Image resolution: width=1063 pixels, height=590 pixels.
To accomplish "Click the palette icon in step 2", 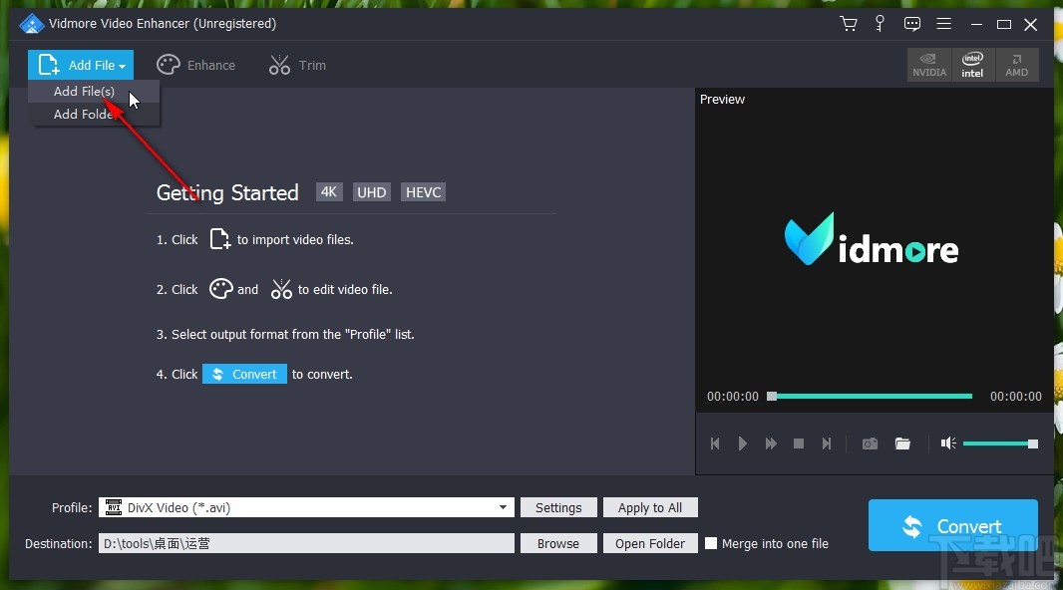I will [221, 289].
